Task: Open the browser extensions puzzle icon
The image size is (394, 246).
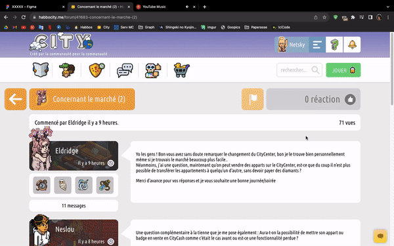Action: click(x=353, y=17)
